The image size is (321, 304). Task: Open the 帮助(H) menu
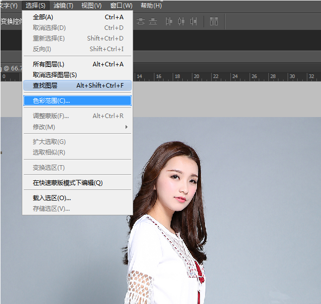151,6
